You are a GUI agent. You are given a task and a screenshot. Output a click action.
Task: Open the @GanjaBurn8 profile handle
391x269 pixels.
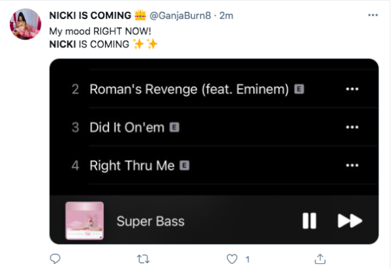180,16
